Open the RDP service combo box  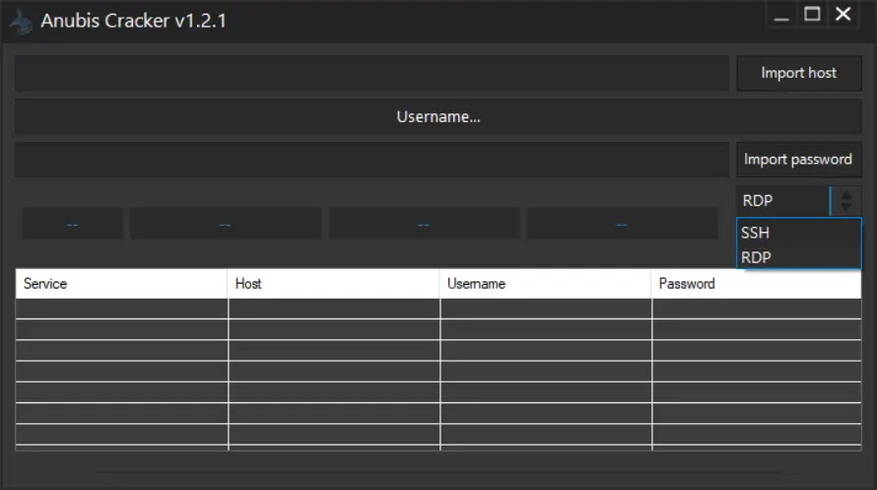782,201
